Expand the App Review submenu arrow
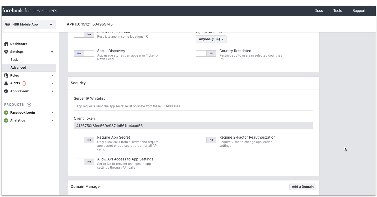Viewport: 377px width, 197px height. [52, 91]
